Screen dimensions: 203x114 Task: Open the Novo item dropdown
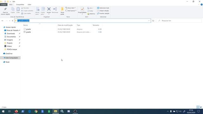pyautogui.click(x=70, y=8)
